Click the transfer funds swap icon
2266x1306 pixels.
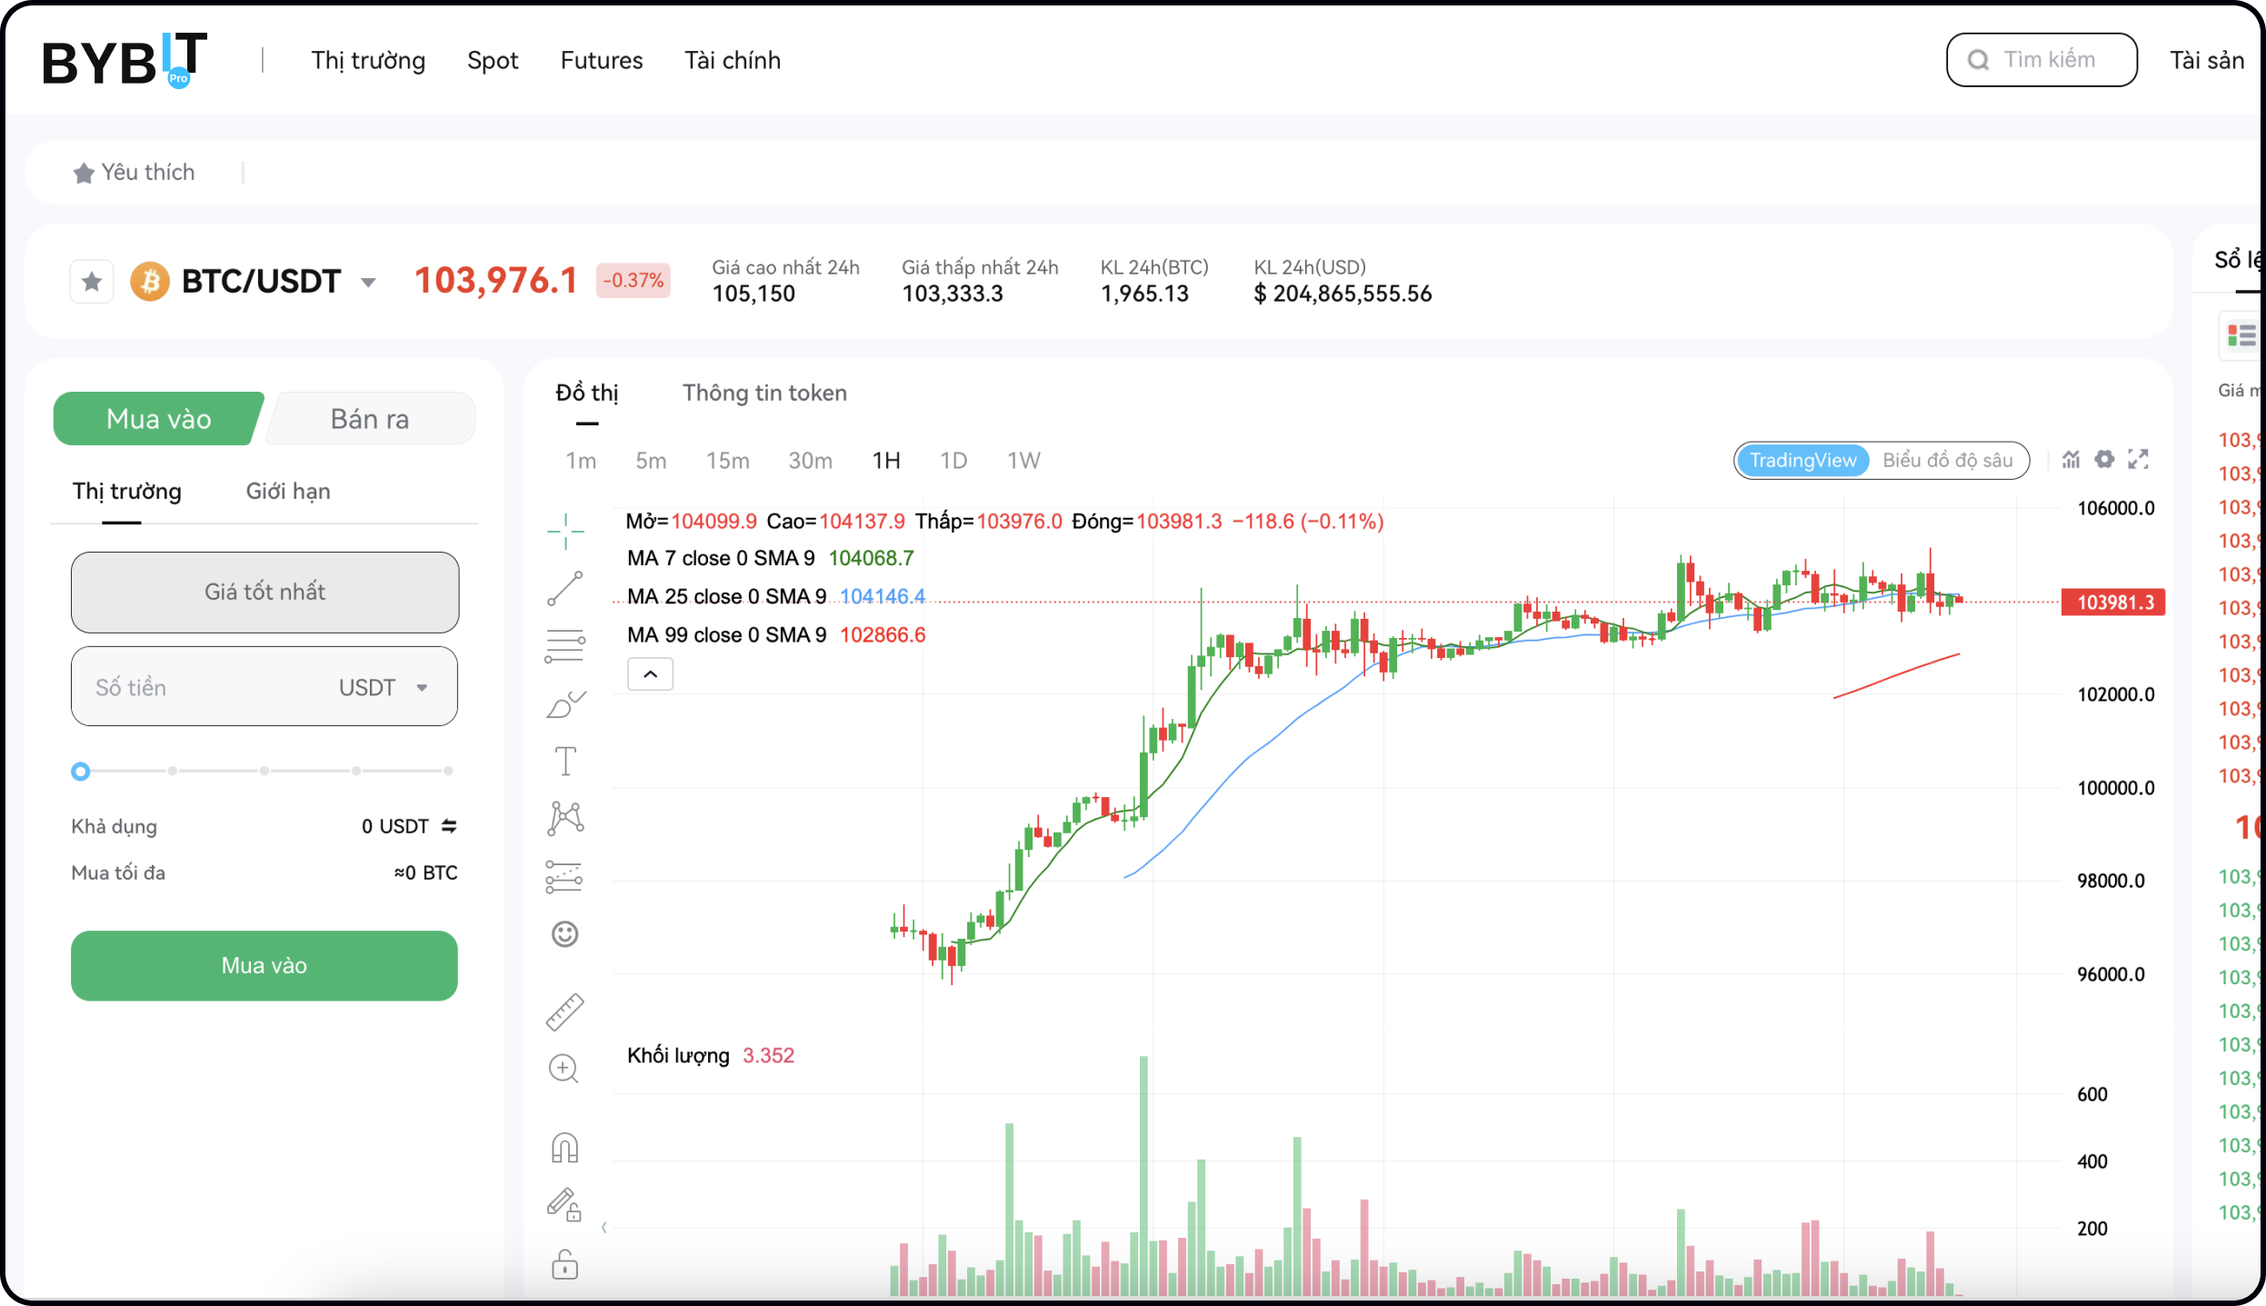449,826
